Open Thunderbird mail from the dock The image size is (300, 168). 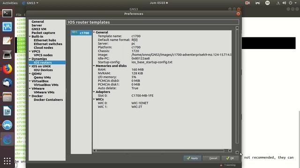click(x=7, y=83)
